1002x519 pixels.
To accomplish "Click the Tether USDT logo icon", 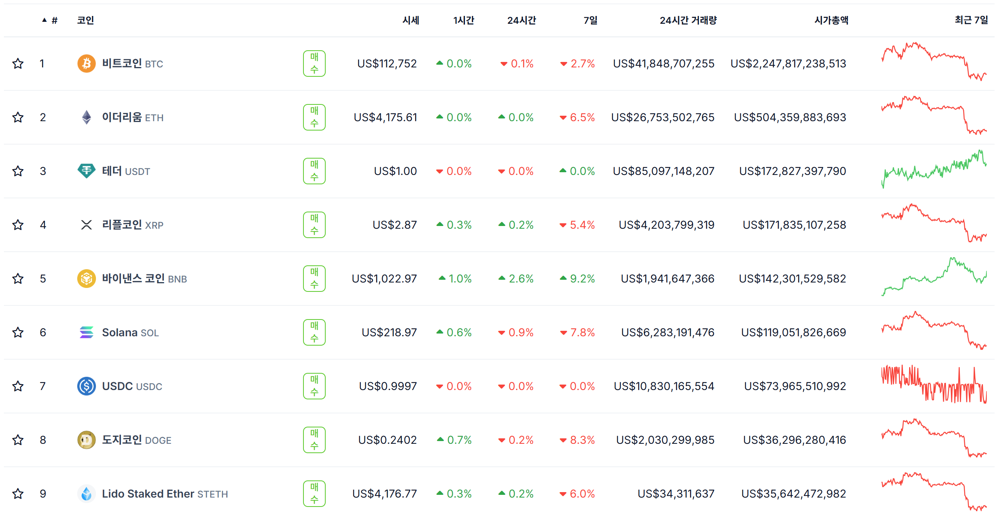I will coord(87,171).
